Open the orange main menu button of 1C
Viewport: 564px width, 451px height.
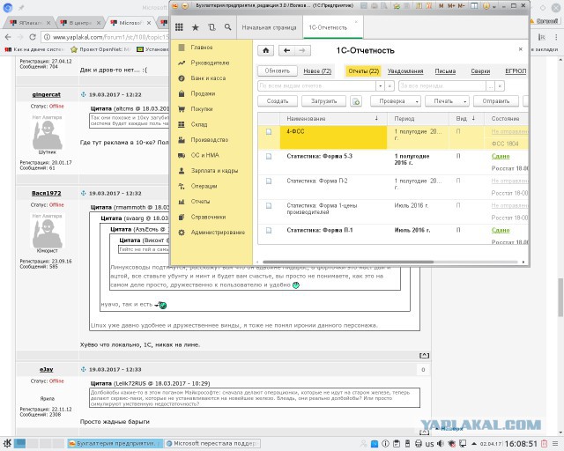(x=184, y=6)
